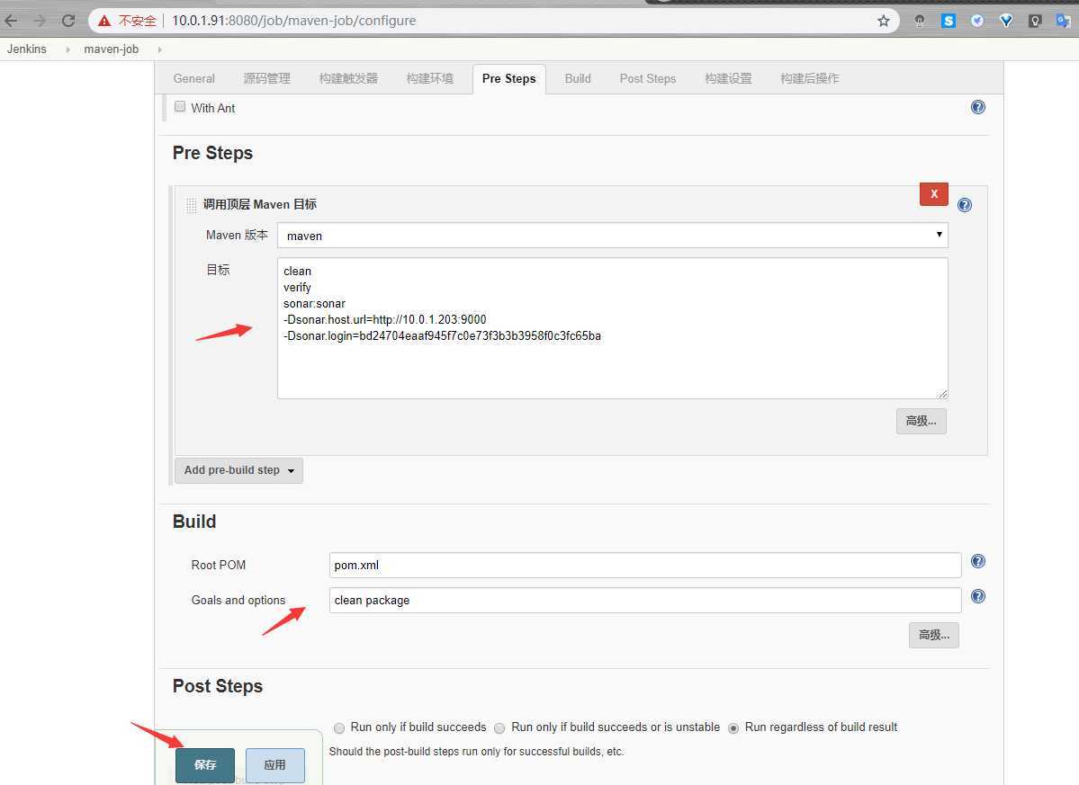The image size is (1079, 785).
Task: Click the 保存 save button
Action: (x=205, y=765)
